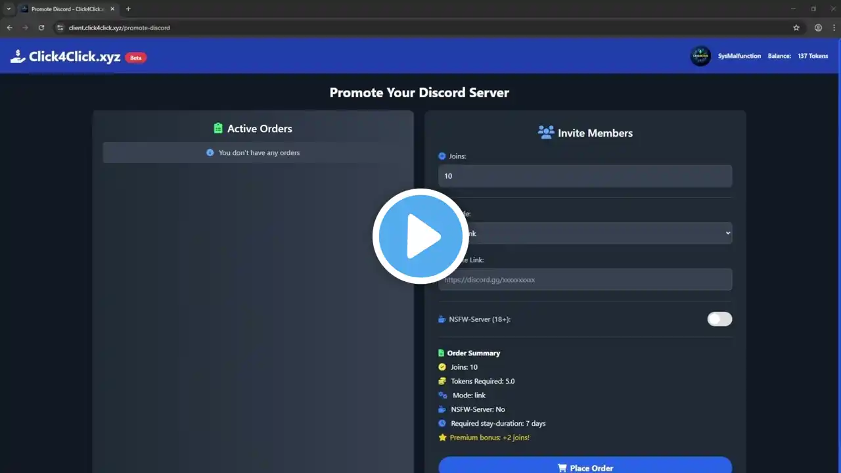841x473 pixels.
Task: Click the "Mode: link" summary text
Action: coord(469,395)
